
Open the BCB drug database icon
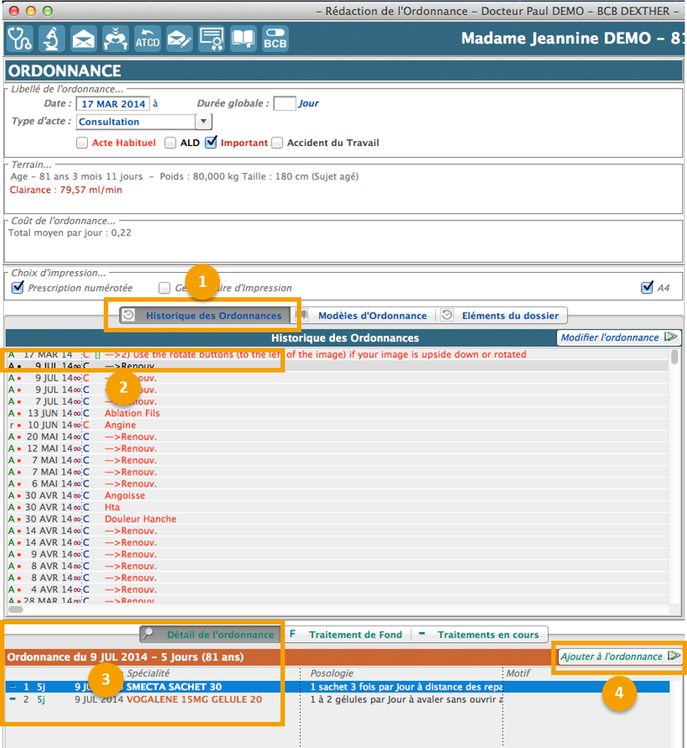275,38
